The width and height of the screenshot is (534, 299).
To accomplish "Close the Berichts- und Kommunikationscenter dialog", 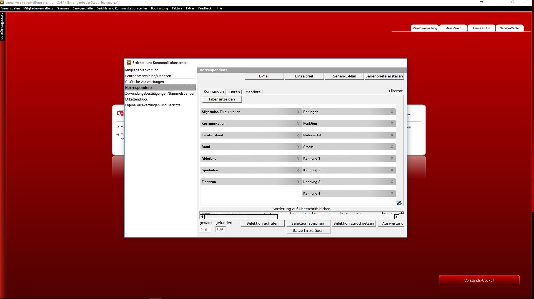I will pos(403,62).
